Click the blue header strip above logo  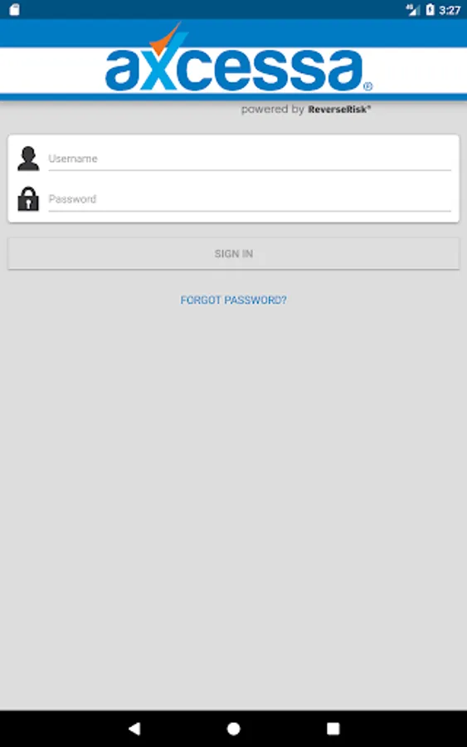point(233,33)
